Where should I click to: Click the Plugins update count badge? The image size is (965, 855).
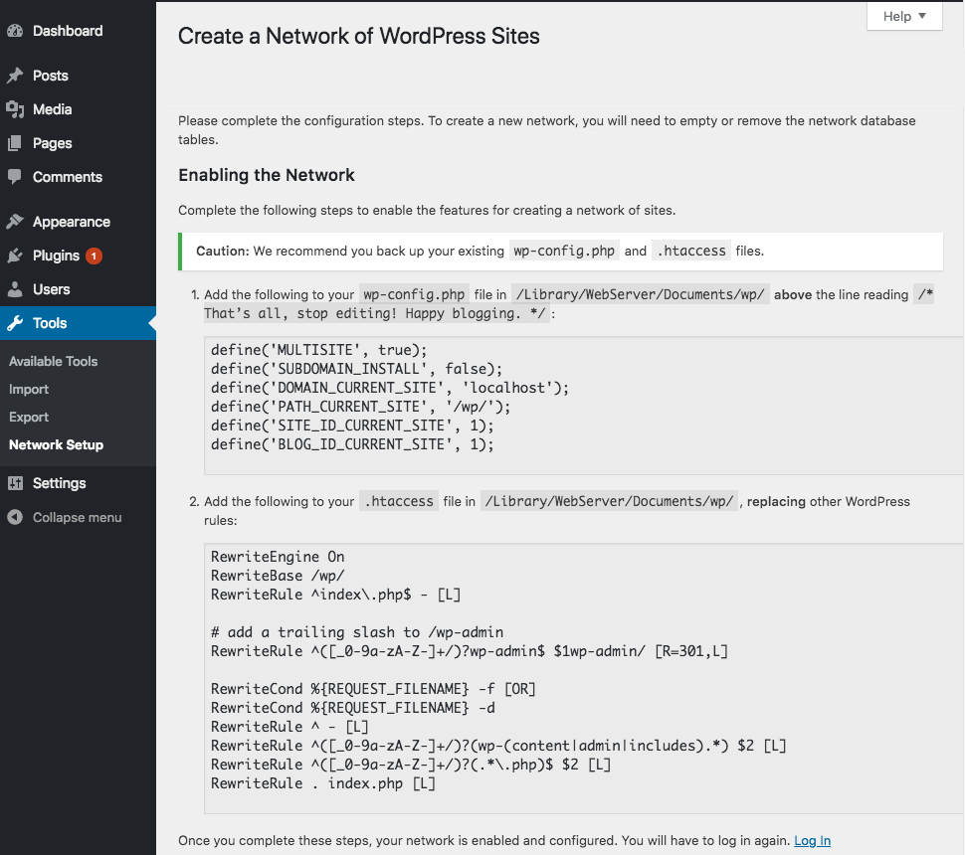pos(94,256)
